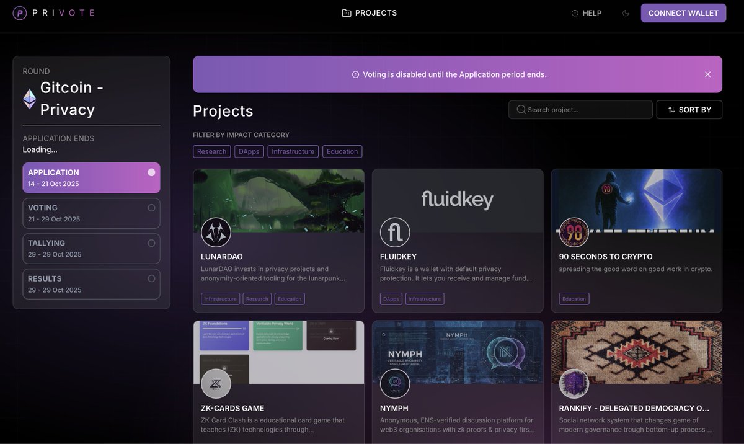Click Connect Wallet button

pyautogui.click(x=683, y=13)
